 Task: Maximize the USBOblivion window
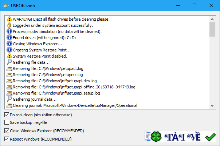click(195, 5)
